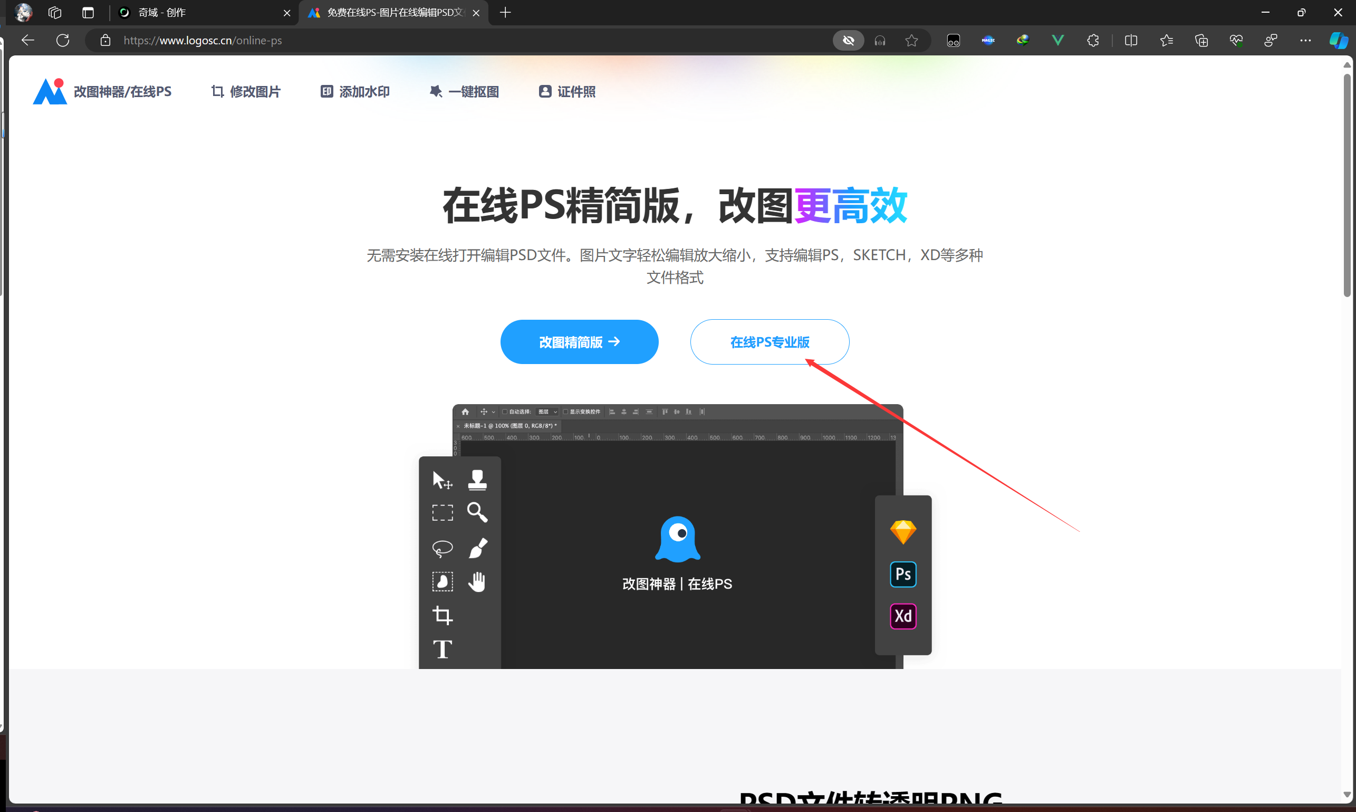This screenshot has width=1356, height=812.
Task: Refresh the current page
Action: [63, 41]
